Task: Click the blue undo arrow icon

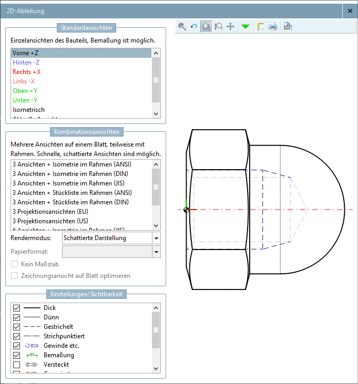Action: pos(194,26)
